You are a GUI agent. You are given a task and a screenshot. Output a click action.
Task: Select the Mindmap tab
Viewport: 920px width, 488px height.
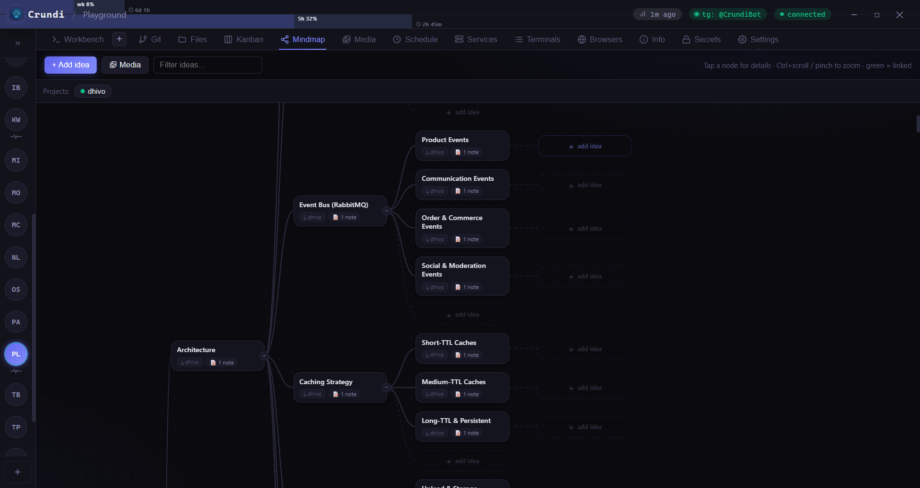(303, 39)
